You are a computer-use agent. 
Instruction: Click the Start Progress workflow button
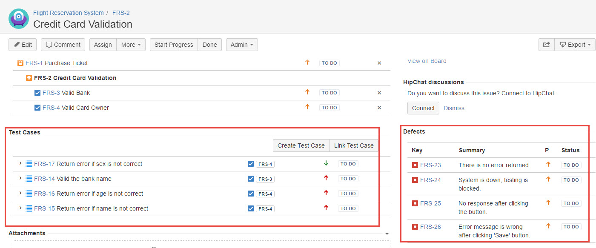point(174,45)
